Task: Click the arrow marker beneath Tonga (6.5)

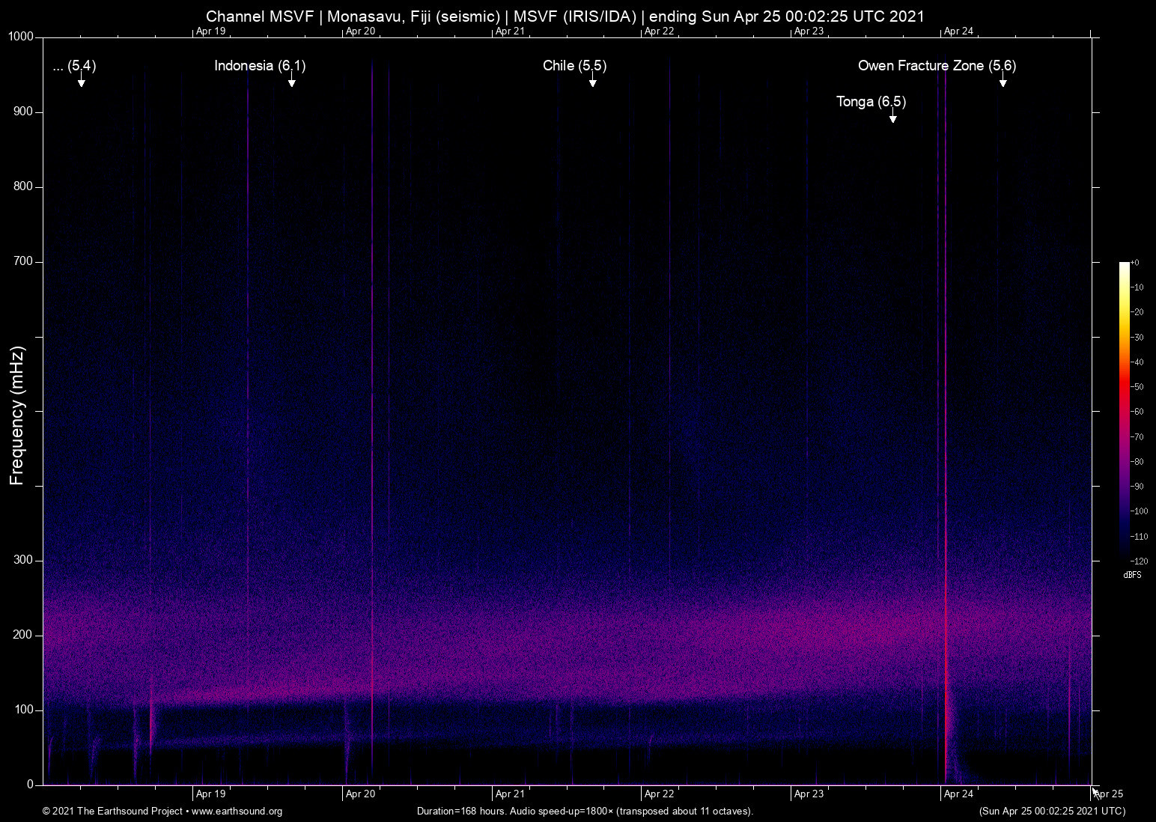Action: (892, 118)
